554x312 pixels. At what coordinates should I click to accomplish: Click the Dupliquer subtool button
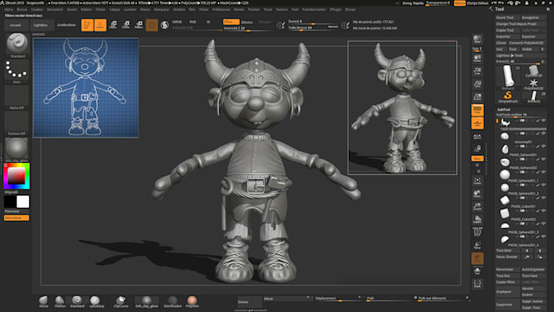click(508, 292)
